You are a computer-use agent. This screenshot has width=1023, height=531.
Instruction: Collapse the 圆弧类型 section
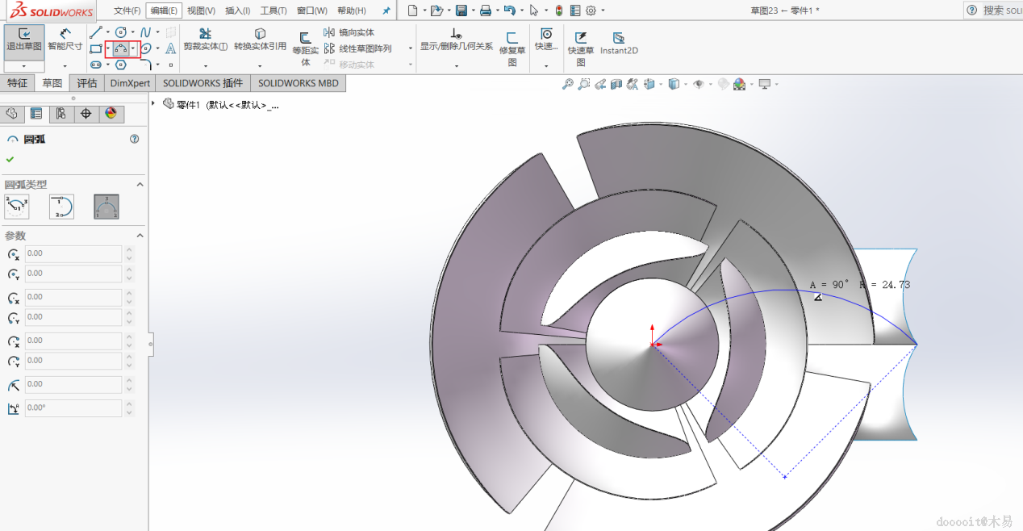[x=140, y=185]
